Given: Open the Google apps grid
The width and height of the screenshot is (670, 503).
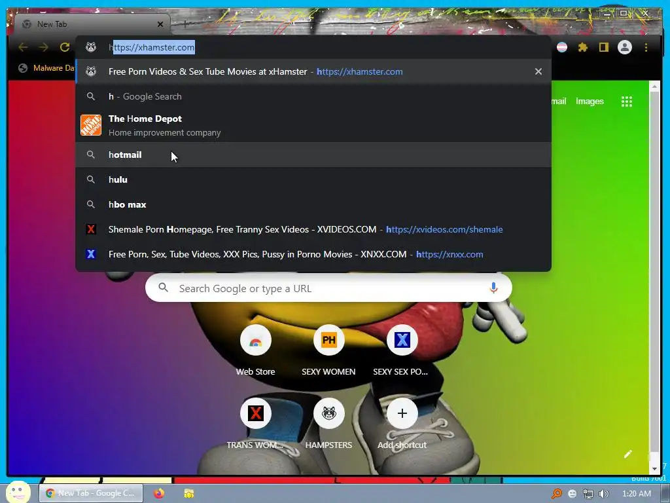Looking at the screenshot, I should click(626, 102).
